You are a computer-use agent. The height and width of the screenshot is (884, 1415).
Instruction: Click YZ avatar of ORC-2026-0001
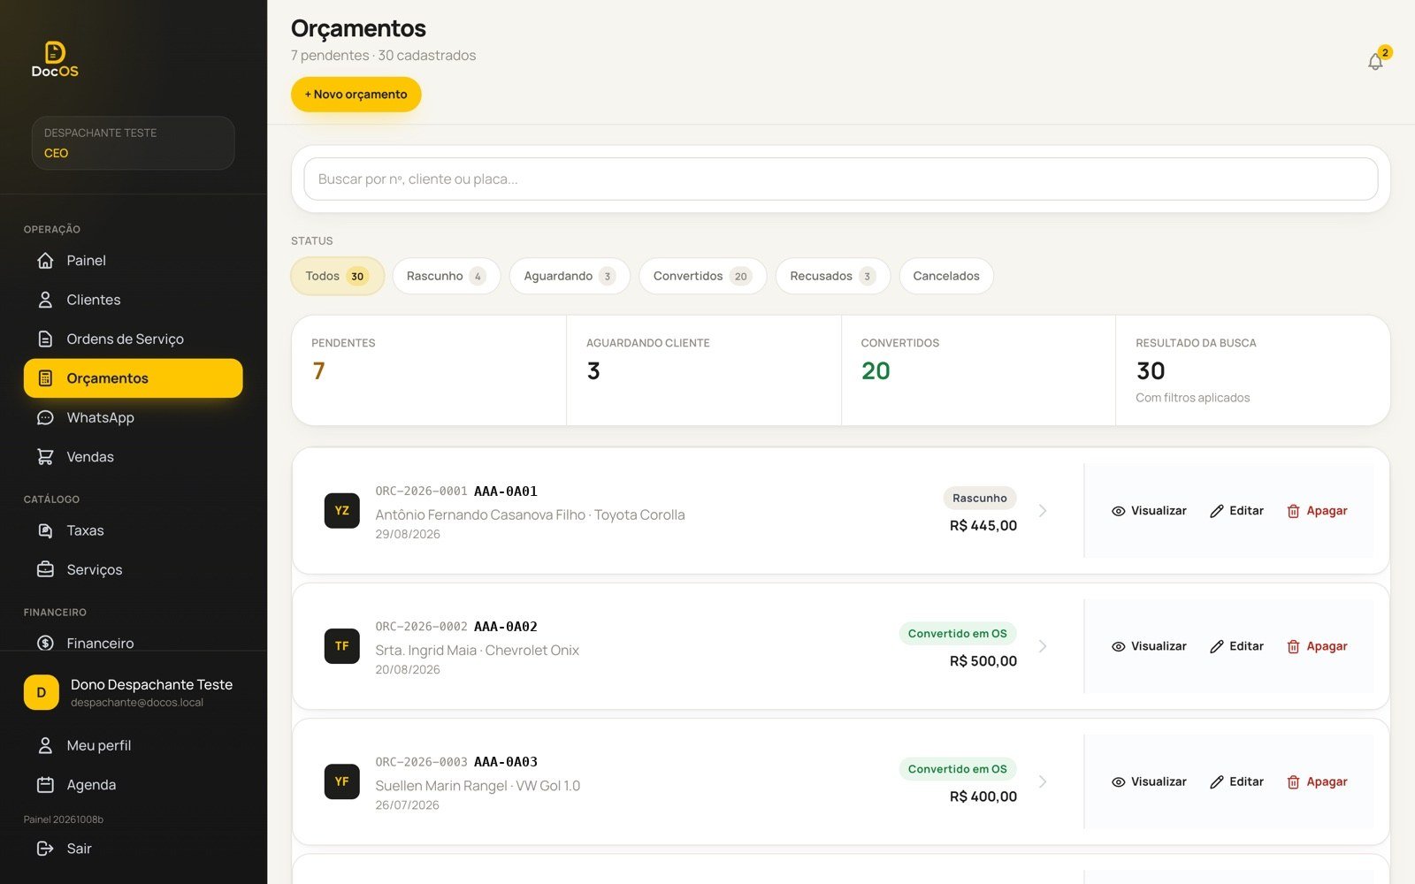[x=342, y=511]
